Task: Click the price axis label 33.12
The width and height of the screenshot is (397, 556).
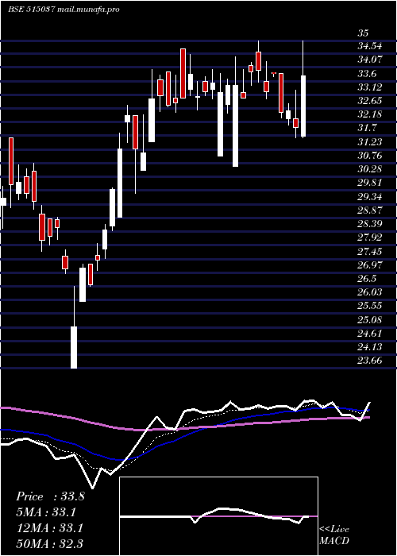Action: pyautogui.click(x=370, y=87)
